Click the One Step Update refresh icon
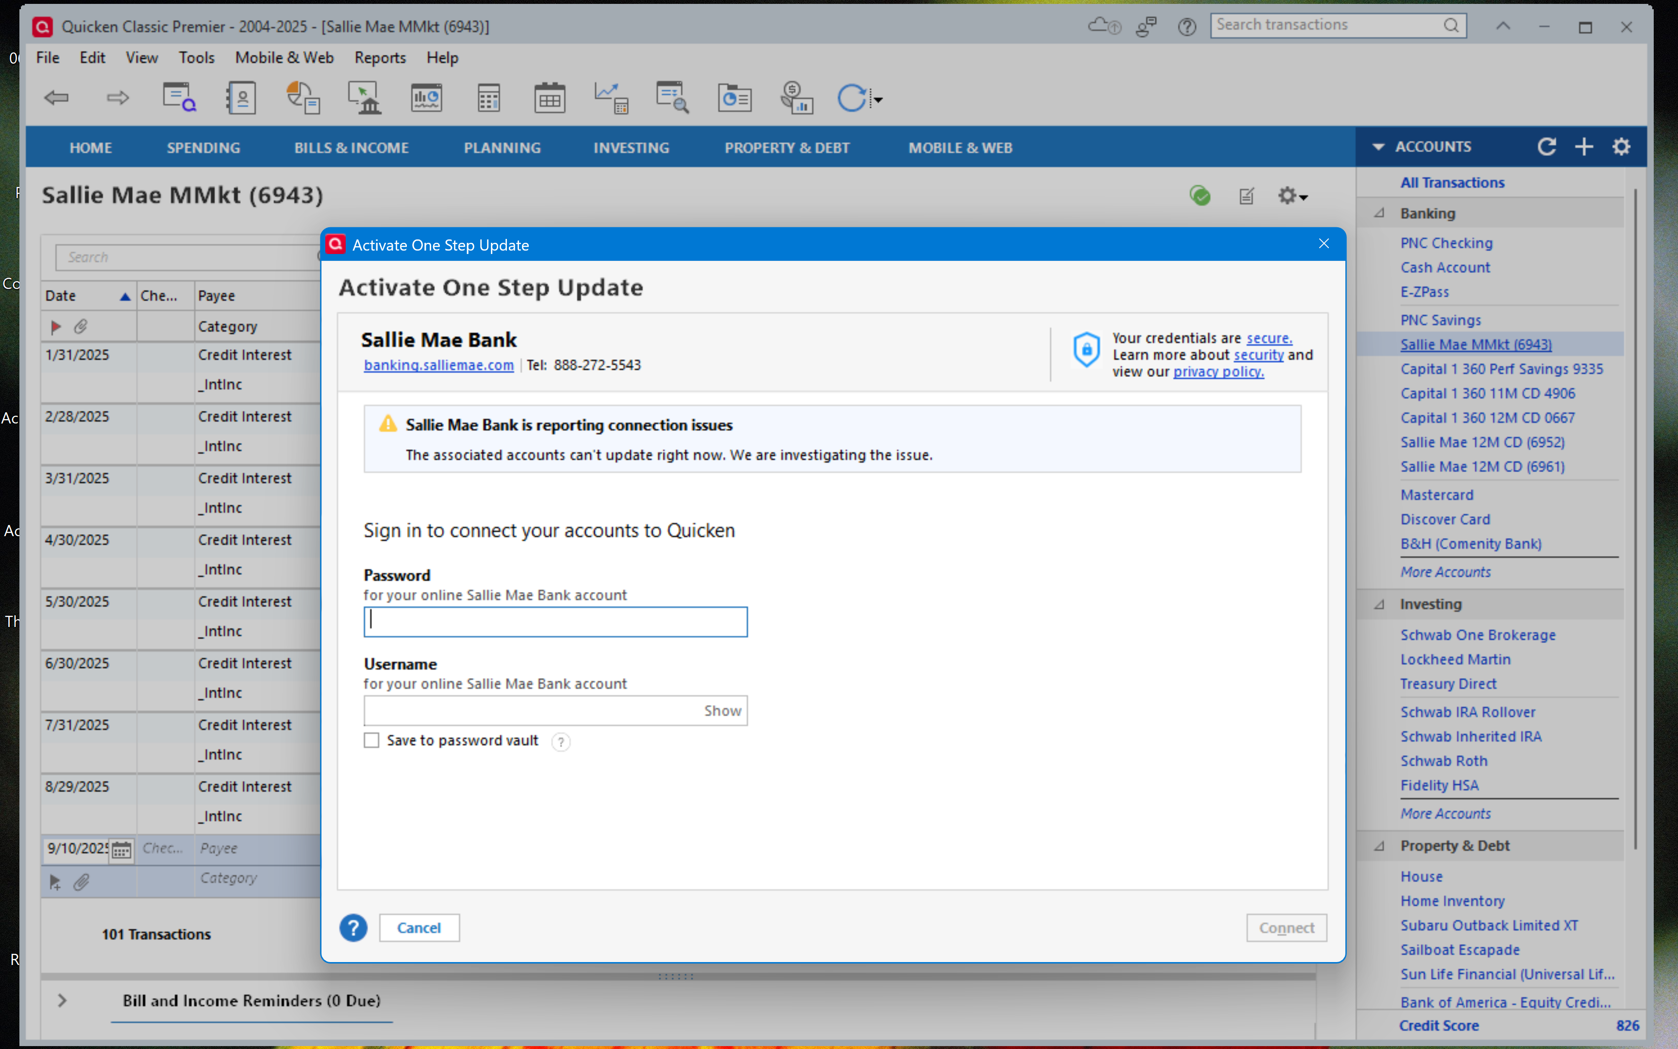This screenshot has width=1678, height=1049. (852, 98)
